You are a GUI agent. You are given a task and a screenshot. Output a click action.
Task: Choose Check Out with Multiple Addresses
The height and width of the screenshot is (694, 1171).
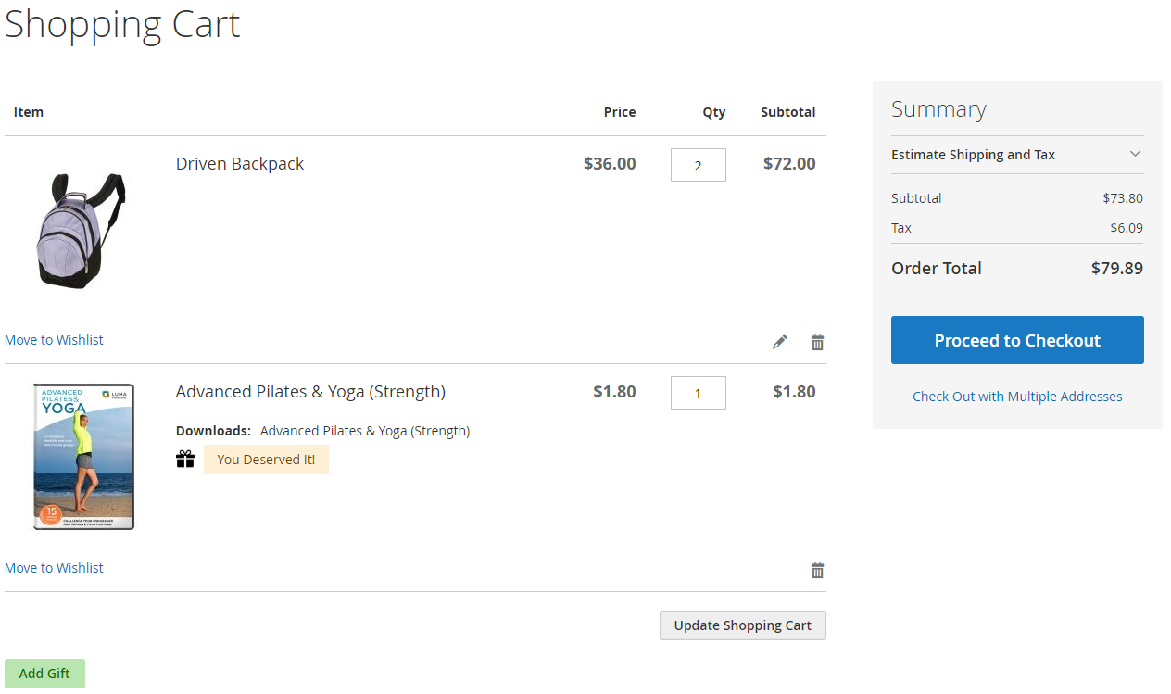[x=1017, y=397]
